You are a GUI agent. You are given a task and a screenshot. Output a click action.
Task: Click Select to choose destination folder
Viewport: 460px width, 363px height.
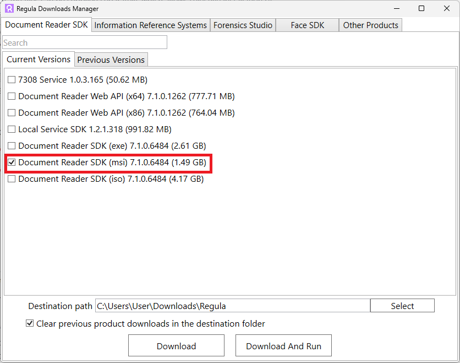(x=402, y=306)
